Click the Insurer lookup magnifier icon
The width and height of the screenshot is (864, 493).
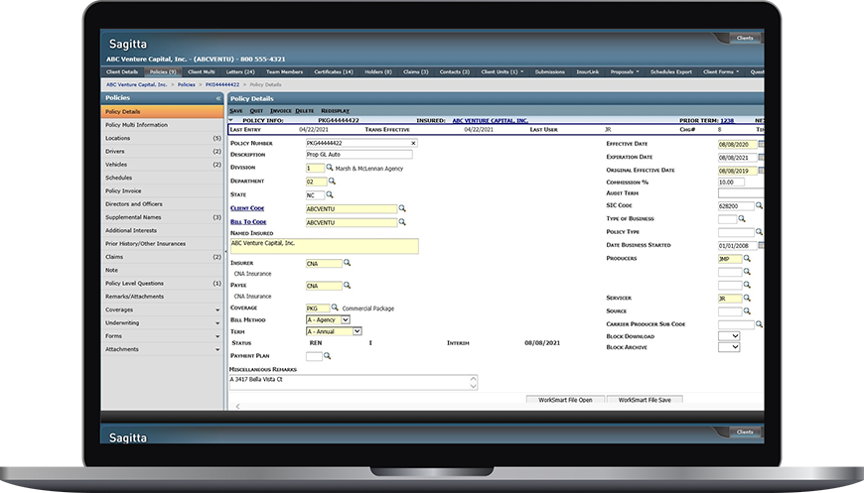click(x=348, y=263)
